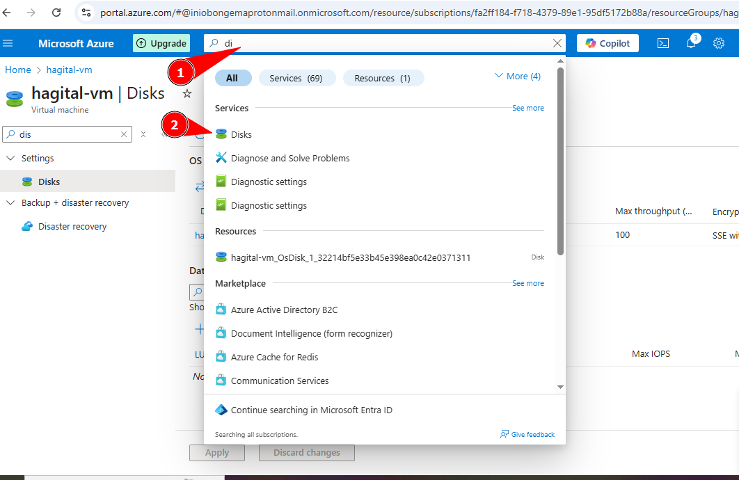The image size is (739, 480).
Task: Clear the resource menu search 'dis'
Action: tap(123, 134)
